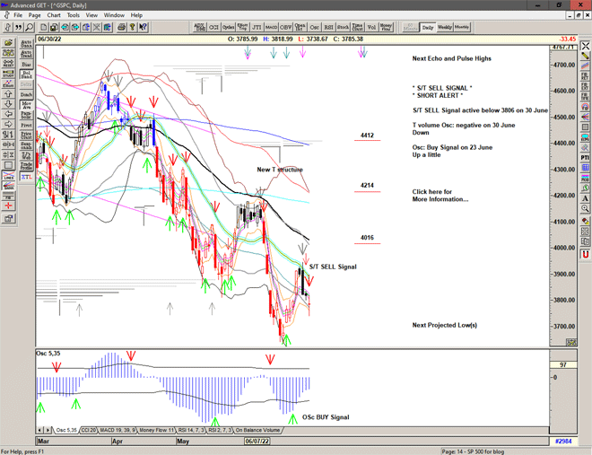Click the Trade Profile study button
Viewport: 592px width, 455px height.
pyautogui.click(x=26, y=165)
